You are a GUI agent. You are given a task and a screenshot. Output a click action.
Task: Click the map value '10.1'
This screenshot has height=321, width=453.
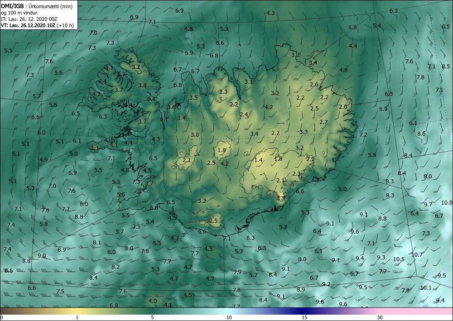tap(426, 288)
